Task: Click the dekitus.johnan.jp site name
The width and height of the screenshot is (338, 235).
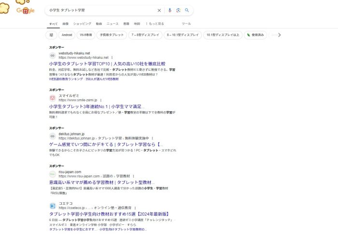Action: pos(71,134)
